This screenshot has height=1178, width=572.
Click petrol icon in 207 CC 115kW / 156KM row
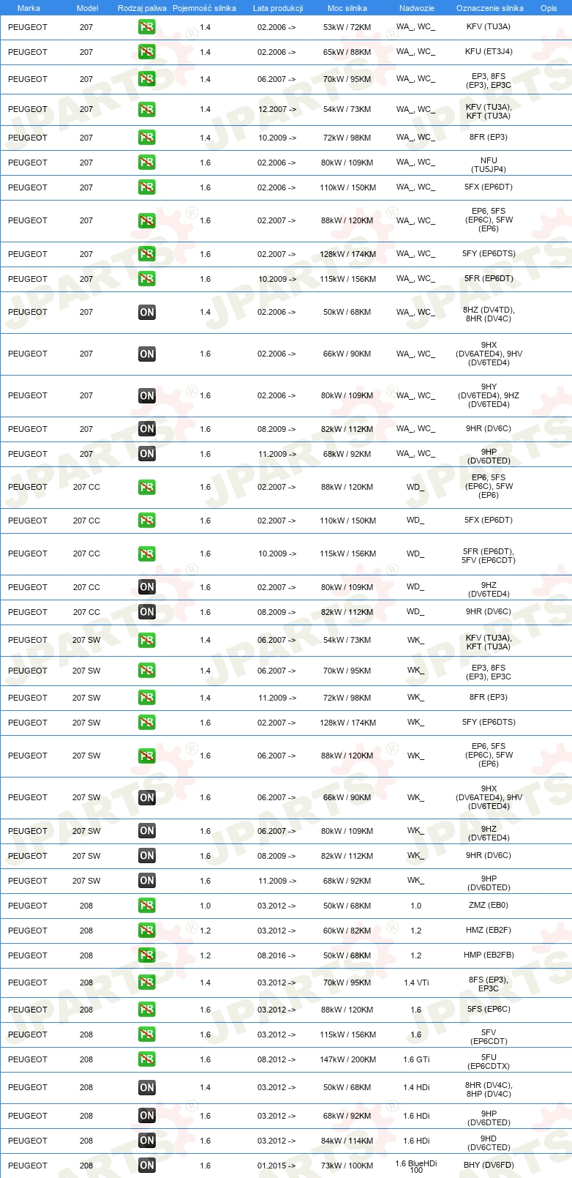coord(147,553)
